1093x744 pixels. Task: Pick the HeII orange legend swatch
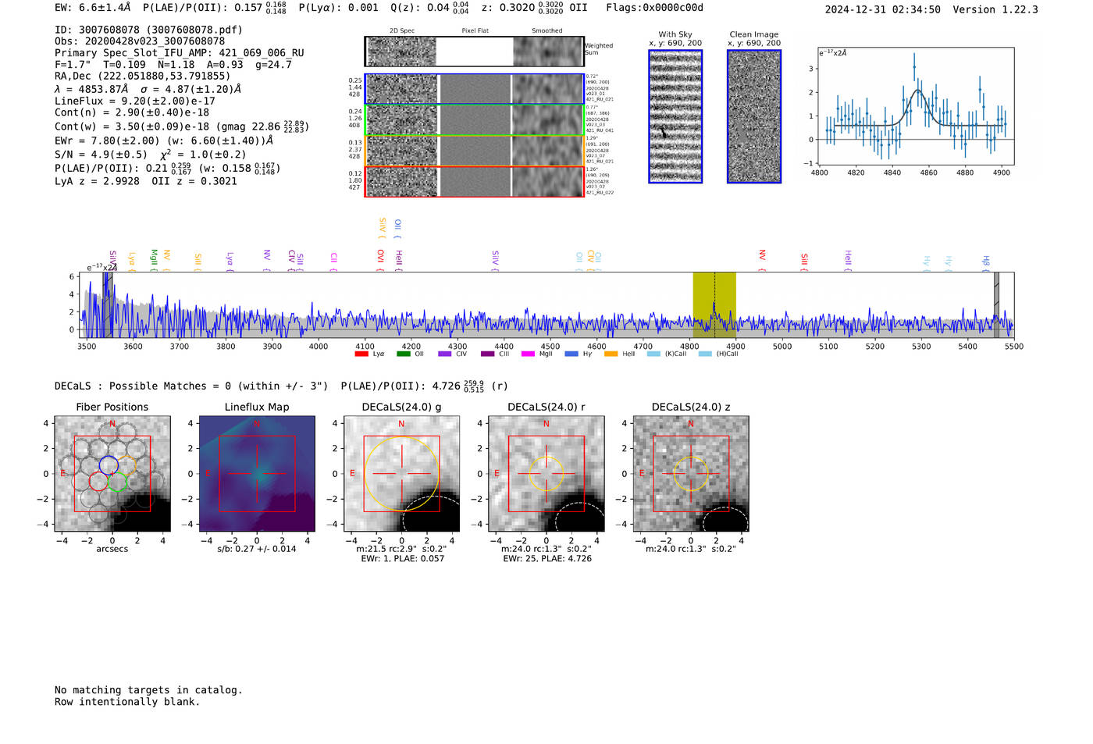(x=611, y=354)
